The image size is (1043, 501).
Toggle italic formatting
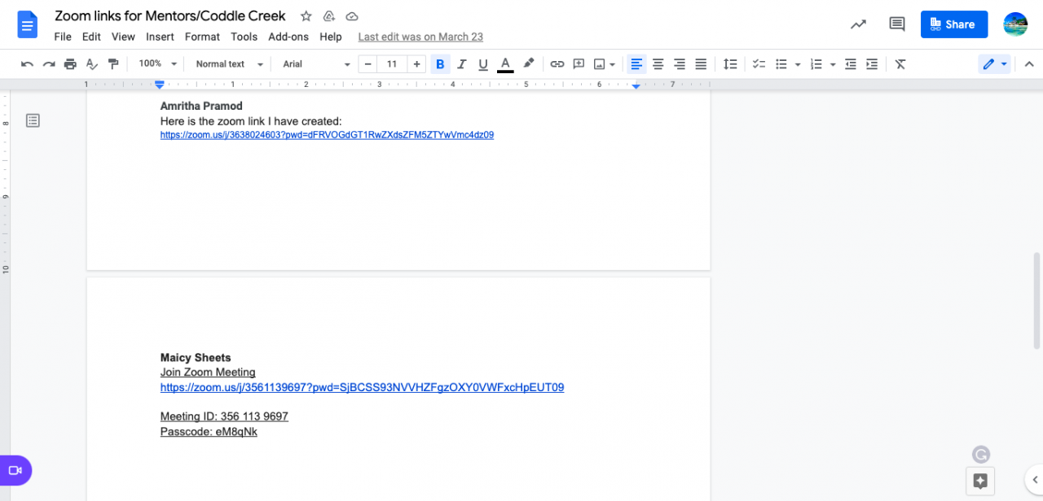tap(462, 64)
